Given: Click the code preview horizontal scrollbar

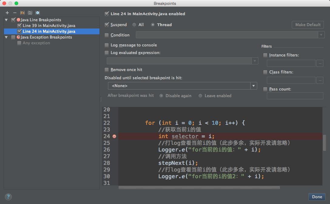Looking at the screenshot, I should pyautogui.click(x=199, y=188).
